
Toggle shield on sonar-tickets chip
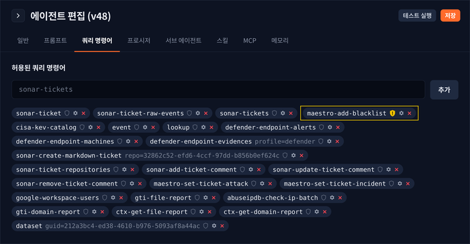point(274,113)
